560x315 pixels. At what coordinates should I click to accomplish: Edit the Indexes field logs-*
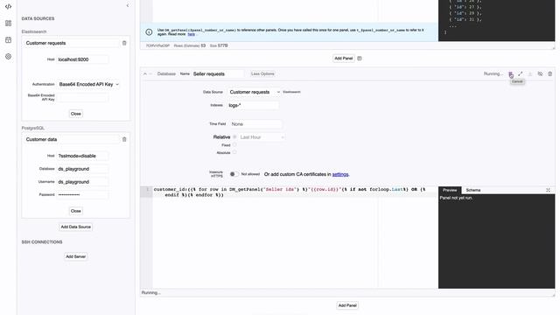click(x=253, y=105)
